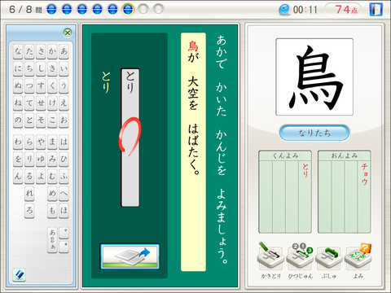Screen dimensions: 391x293
Task: Open the よみ reading quiz icon
Action: click(x=358, y=256)
